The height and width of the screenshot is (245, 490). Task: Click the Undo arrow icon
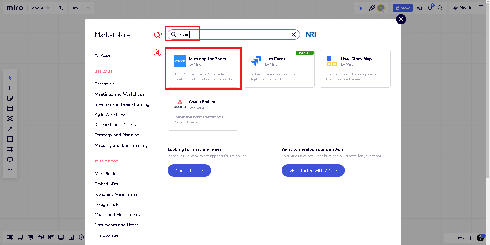tap(76, 8)
